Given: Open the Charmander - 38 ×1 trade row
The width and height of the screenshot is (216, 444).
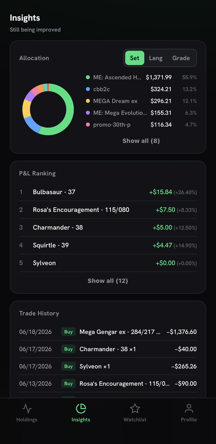Looking at the screenshot, I should 108,349.
